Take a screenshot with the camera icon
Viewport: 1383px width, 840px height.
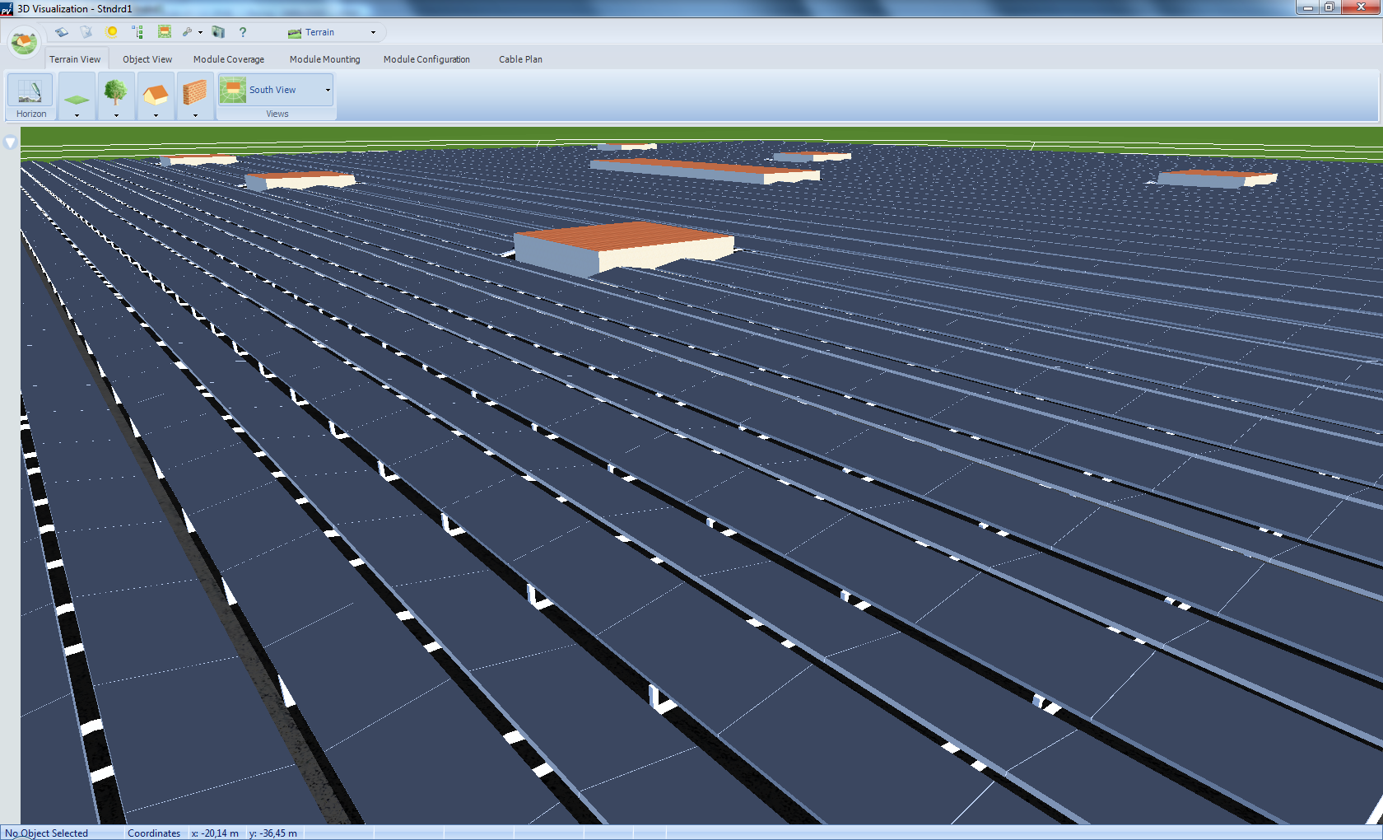point(218,32)
